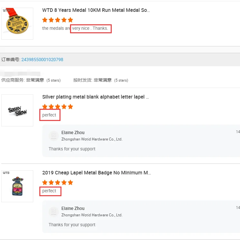Click the WTD logo on the medal thumbnail
This screenshot has height=240, width=240.
6,11
